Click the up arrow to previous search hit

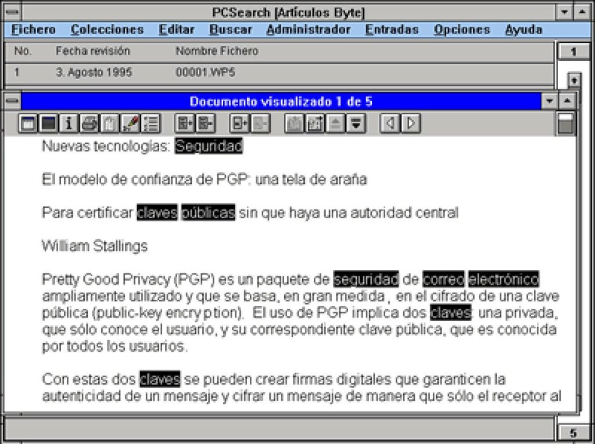(x=336, y=123)
